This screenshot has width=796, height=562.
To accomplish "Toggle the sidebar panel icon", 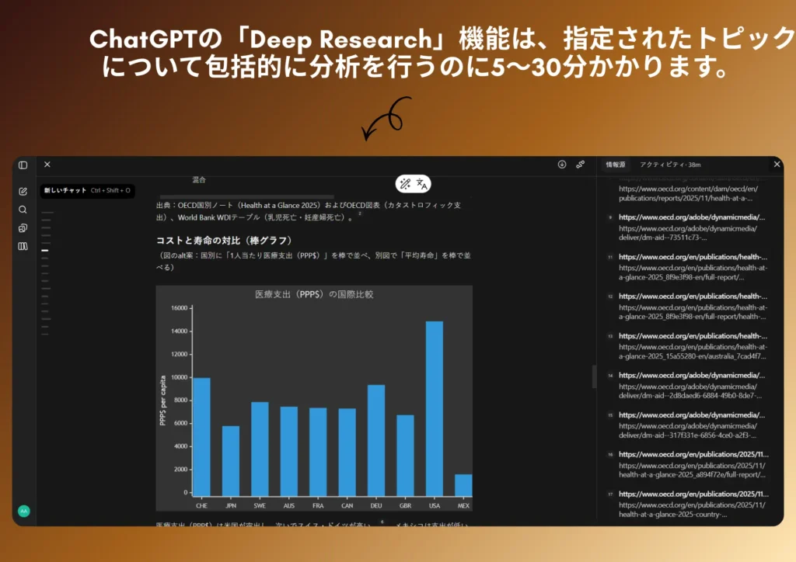I will coord(23,165).
